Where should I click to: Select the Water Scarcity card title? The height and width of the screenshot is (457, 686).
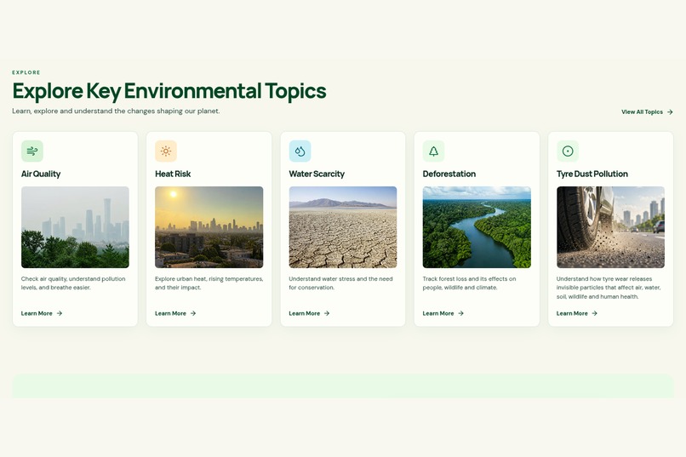(x=317, y=174)
